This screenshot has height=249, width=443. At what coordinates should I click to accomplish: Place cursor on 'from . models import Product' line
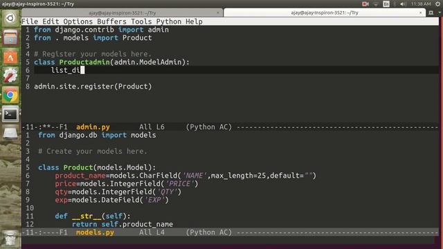click(x=93, y=38)
